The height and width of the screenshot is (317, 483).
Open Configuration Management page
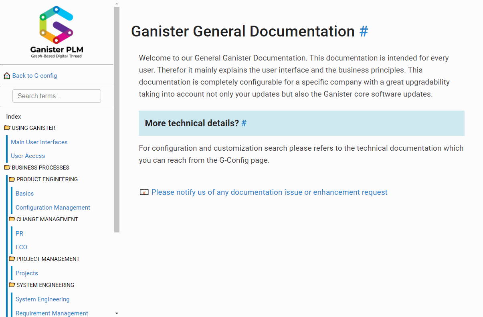pyautogui.click(x=53, y=208)
